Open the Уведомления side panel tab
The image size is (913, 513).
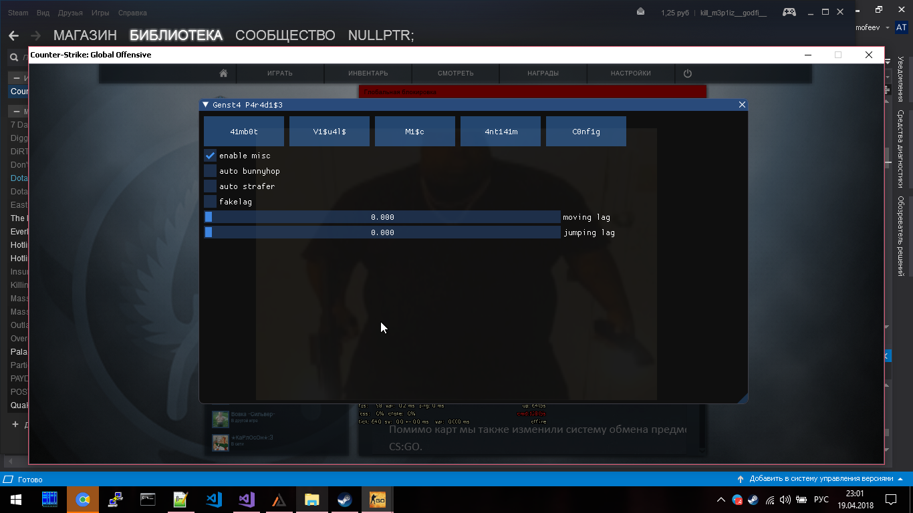coord(901,79)
